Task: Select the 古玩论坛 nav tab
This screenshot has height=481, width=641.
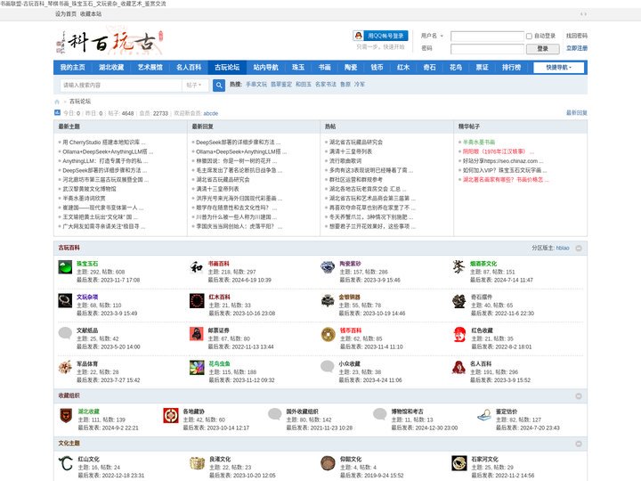Action: point(227,68)
